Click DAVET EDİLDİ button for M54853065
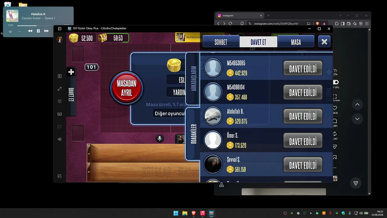This screenshot has width=387, height=218. click(303, 68)
